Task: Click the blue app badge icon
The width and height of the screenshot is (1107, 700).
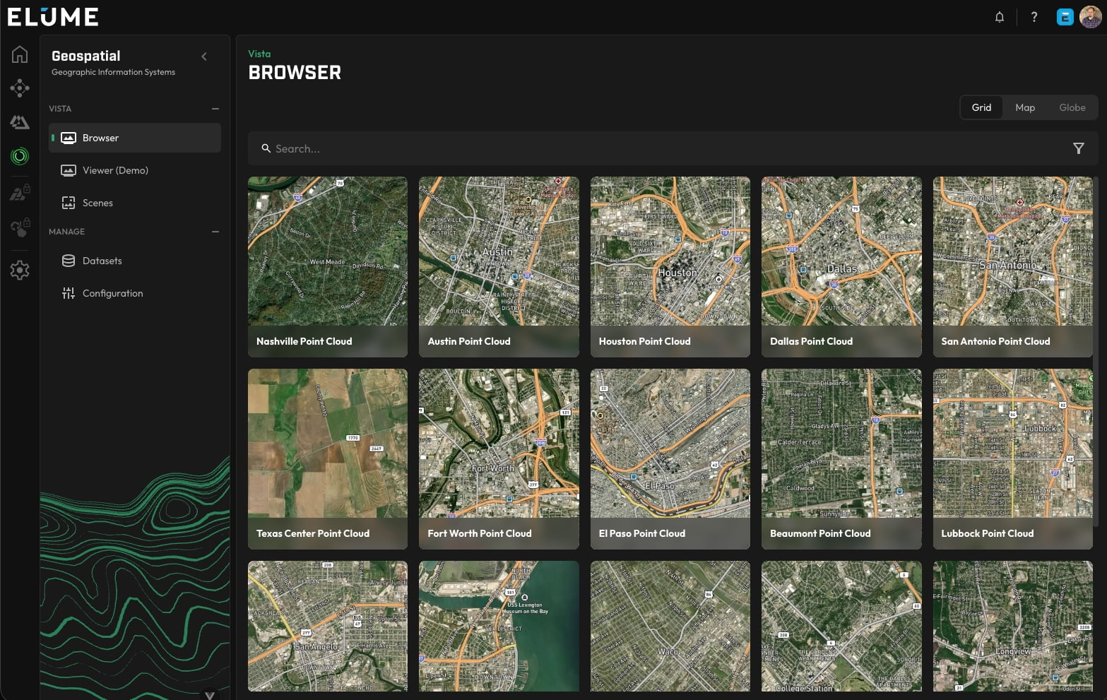Action: 1065,17
